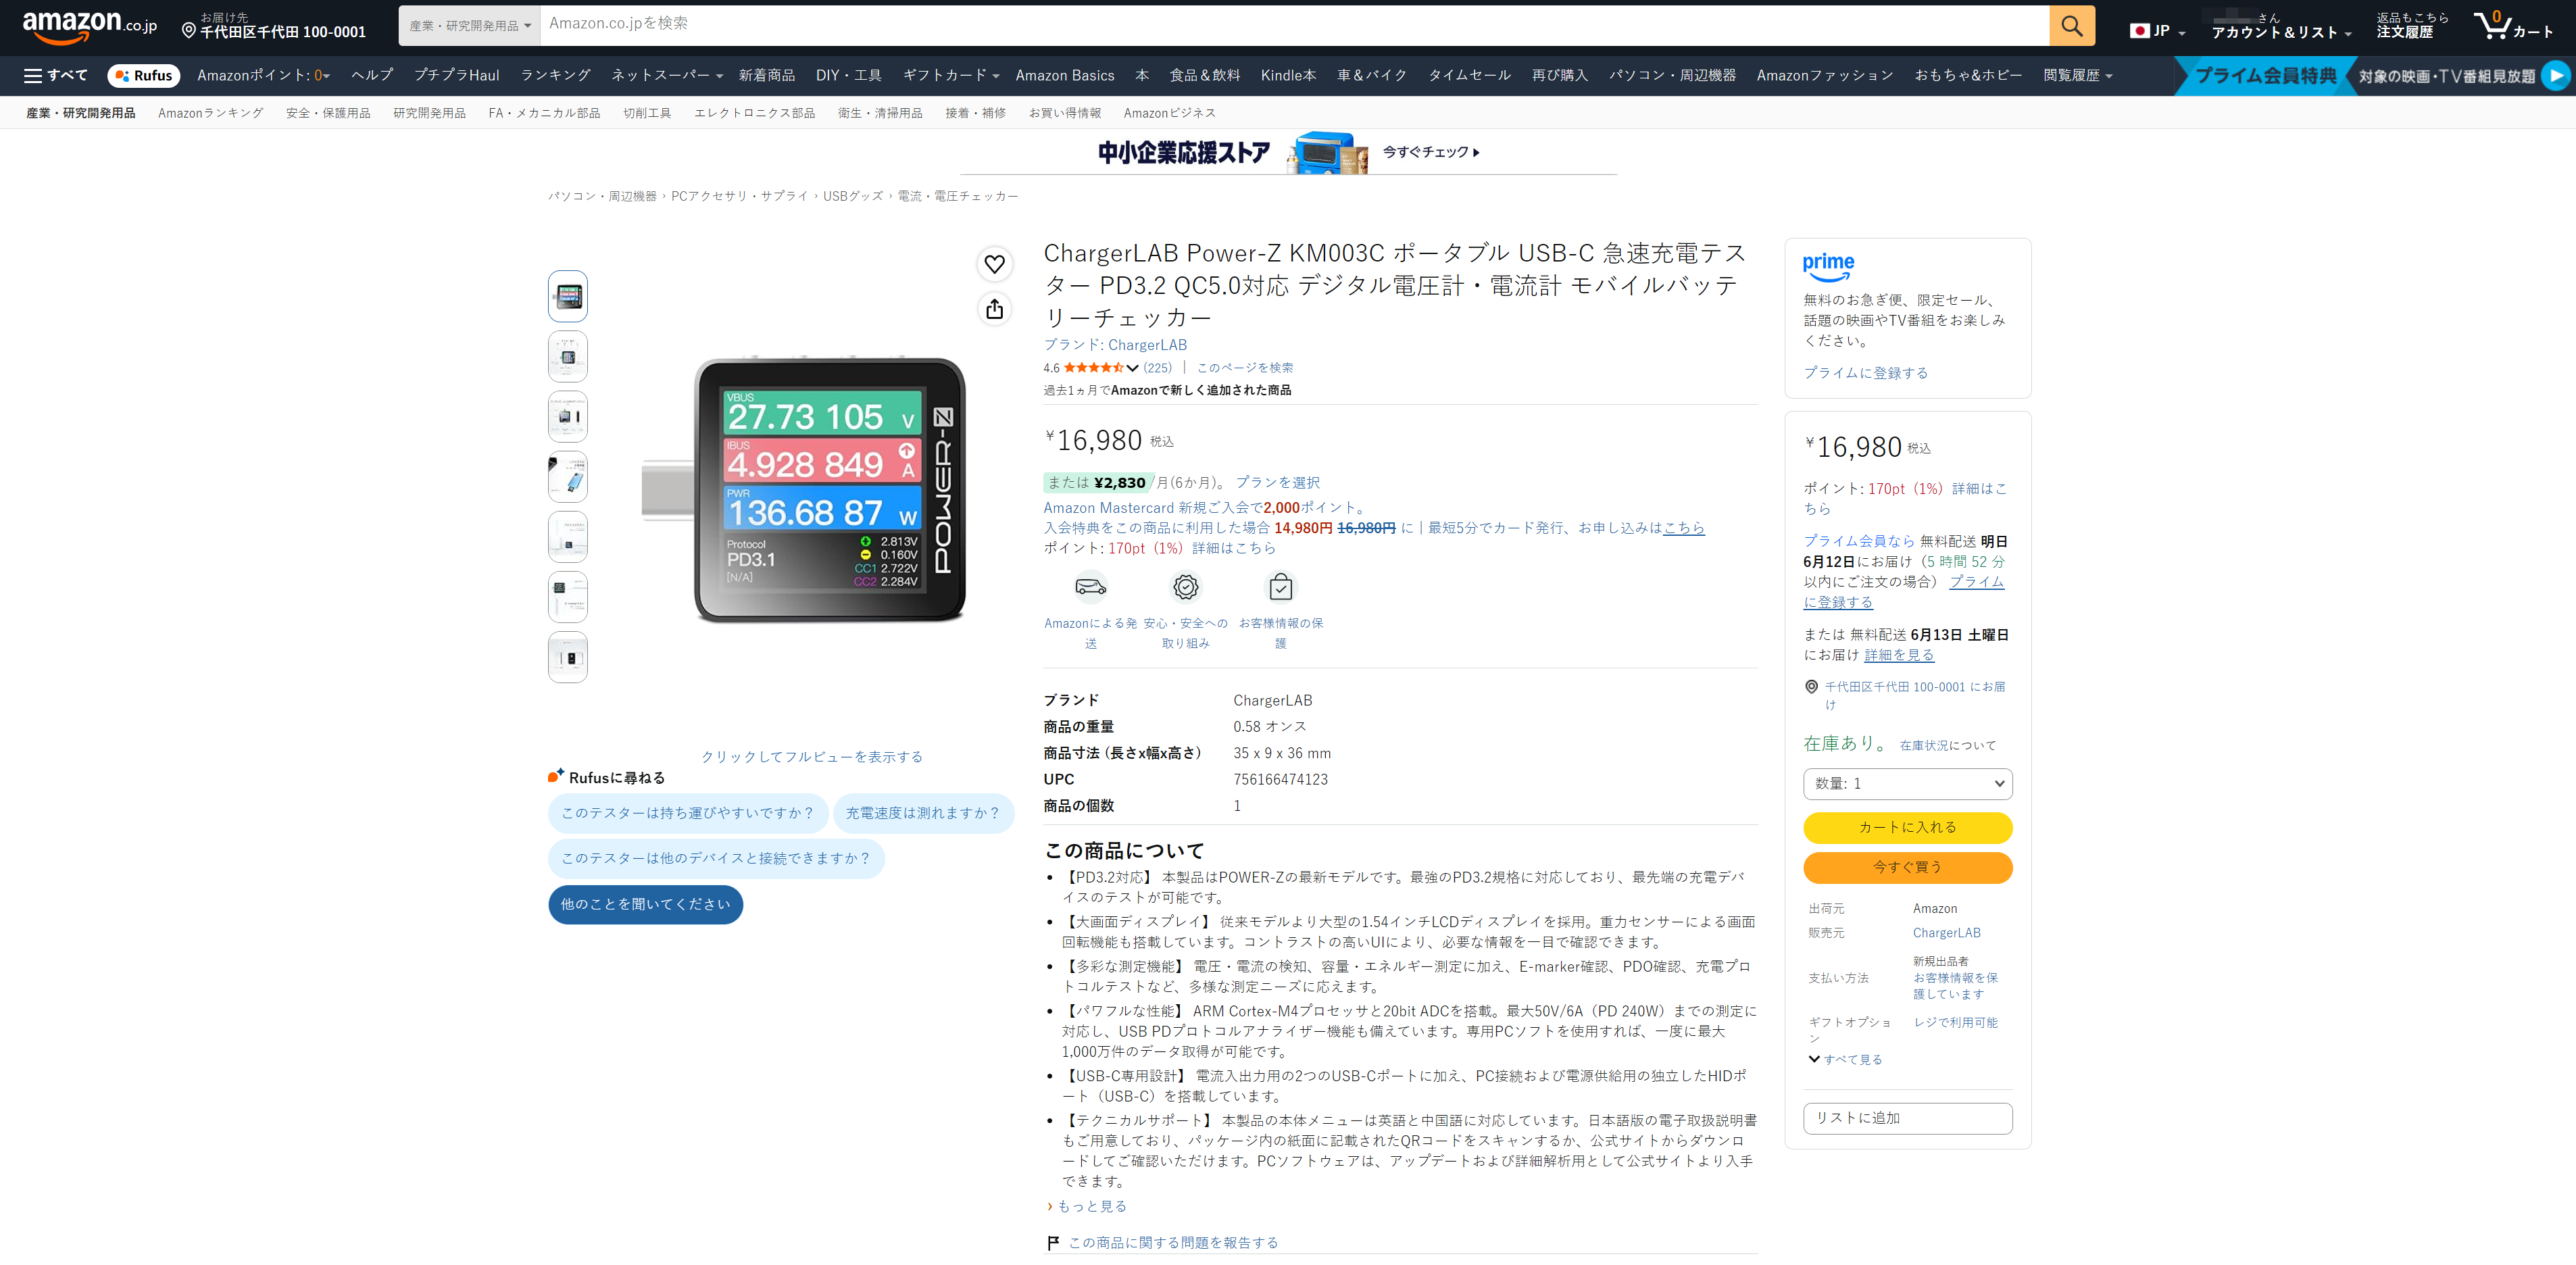This screenshot has height=1265, width=2576.
Task: Open the タイムセール nav item
Action: pyautogui.click(x=1469, y=76)
